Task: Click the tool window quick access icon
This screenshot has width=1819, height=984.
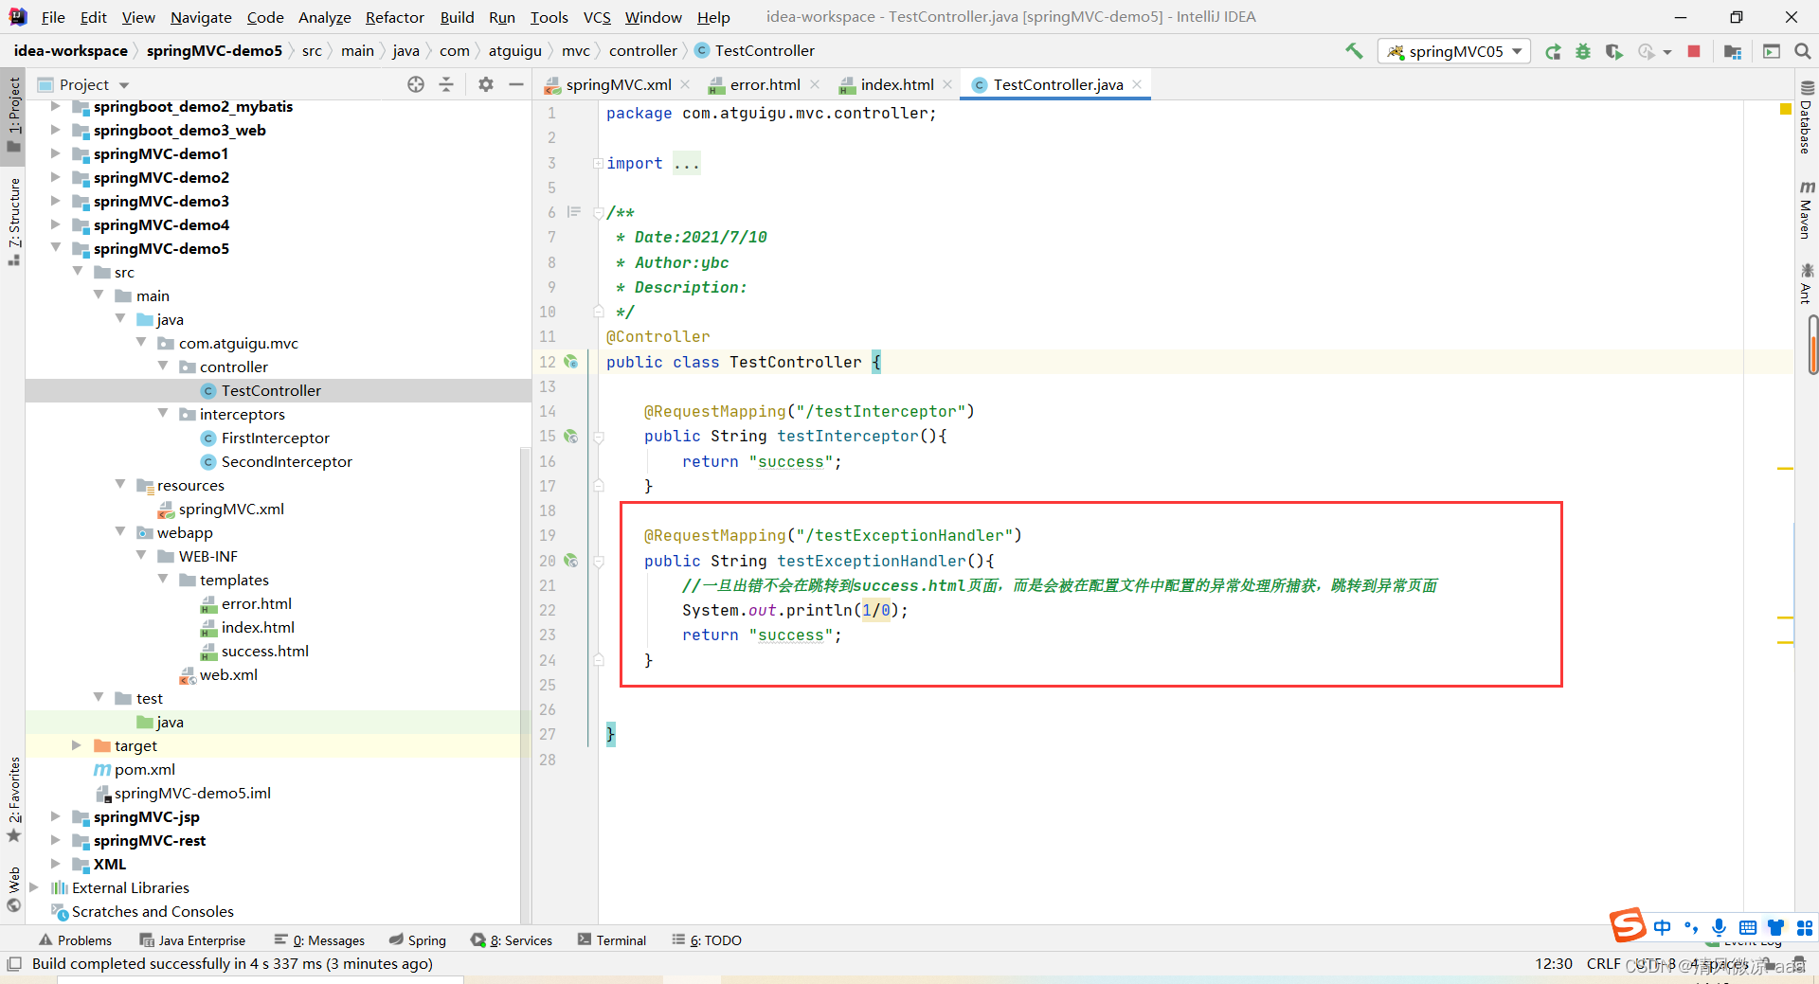Action: (x=14, y=964)
